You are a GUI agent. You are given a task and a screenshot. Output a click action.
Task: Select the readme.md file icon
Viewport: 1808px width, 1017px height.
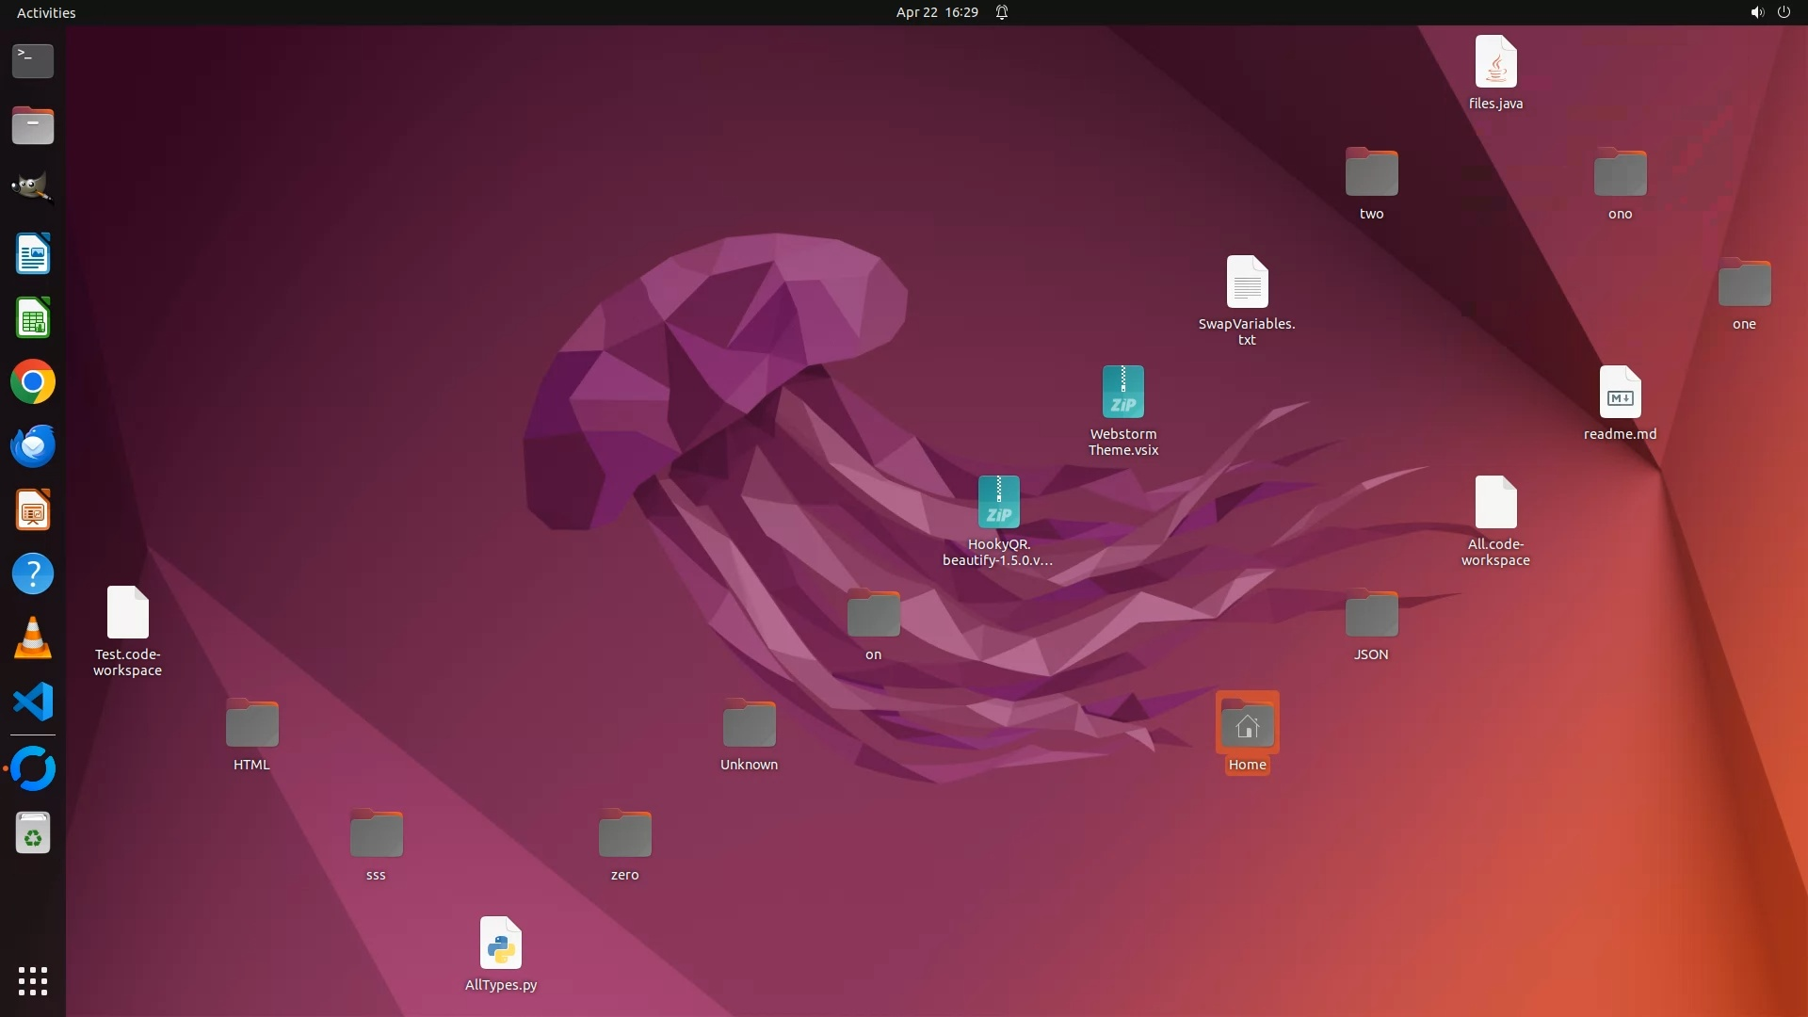click(x=1620, y=393)
